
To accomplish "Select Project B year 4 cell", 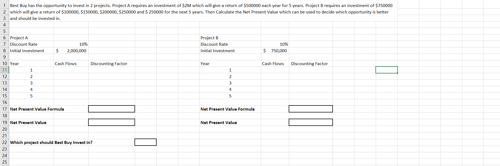I will (230, 89).
